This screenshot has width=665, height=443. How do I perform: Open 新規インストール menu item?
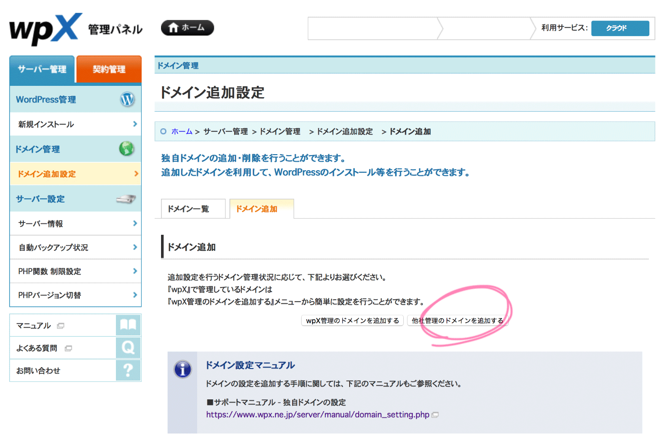tap(76, 124)
